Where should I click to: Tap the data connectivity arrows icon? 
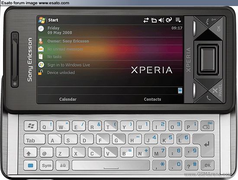pyautogui.click(x=146, y=20)
